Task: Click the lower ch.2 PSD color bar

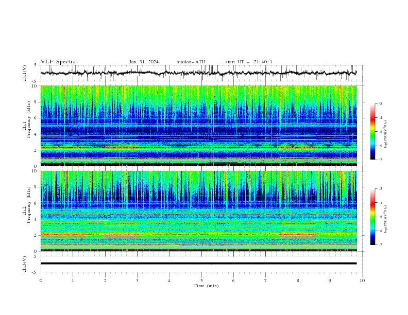Action: [372, 217]
